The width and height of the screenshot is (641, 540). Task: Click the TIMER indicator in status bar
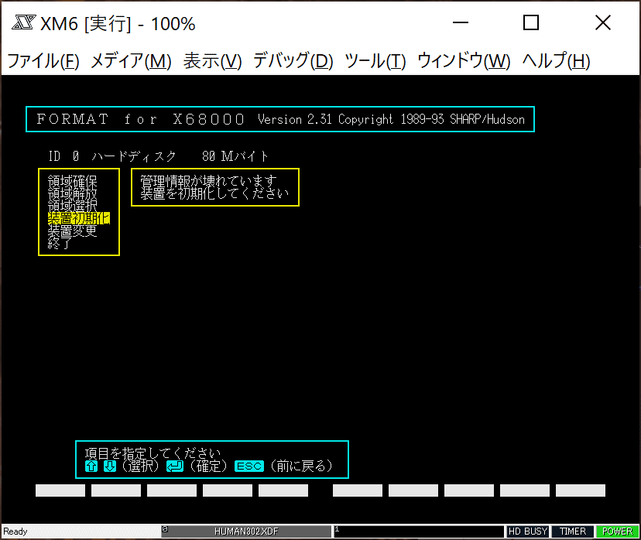coord(572,531)
